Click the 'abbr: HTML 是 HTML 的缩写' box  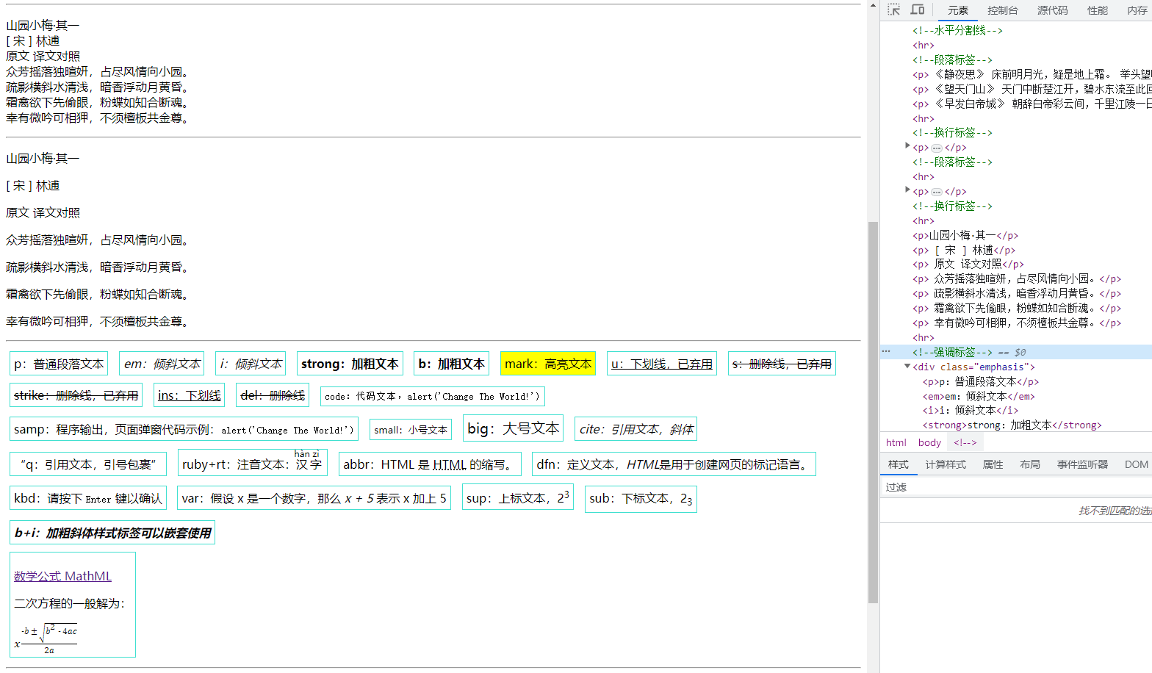430,464
